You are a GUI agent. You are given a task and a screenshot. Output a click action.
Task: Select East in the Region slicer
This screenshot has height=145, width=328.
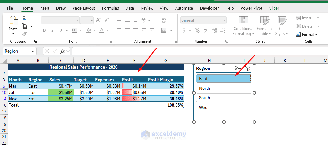click(x=224, y=79)
